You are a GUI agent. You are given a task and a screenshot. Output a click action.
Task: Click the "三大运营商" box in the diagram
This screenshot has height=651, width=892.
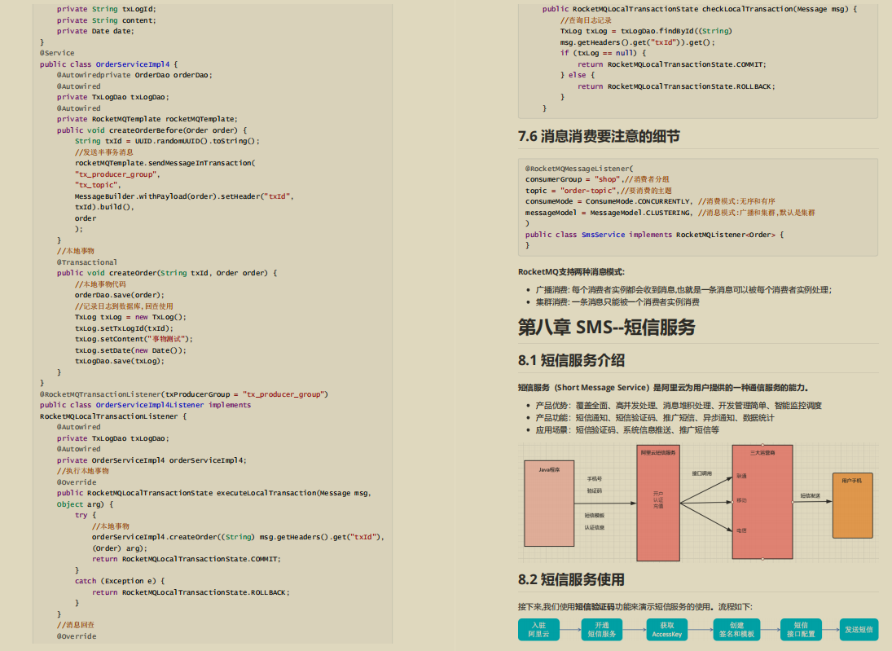tap(762, 501)
